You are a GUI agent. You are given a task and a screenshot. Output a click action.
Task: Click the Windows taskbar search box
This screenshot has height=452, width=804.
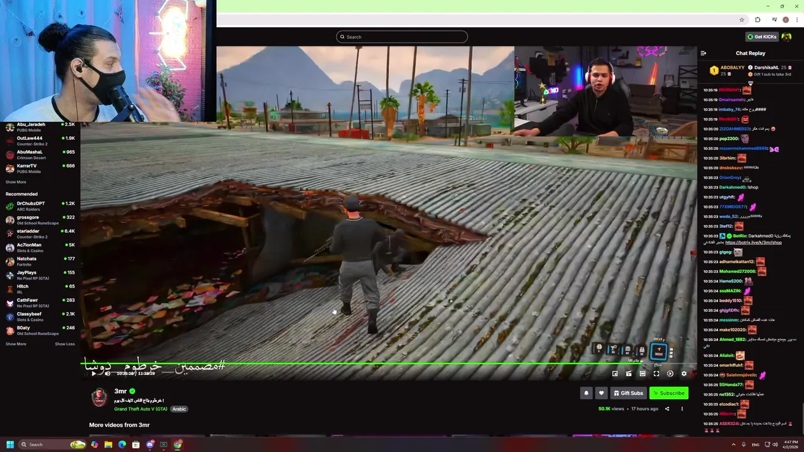point(53,444)
